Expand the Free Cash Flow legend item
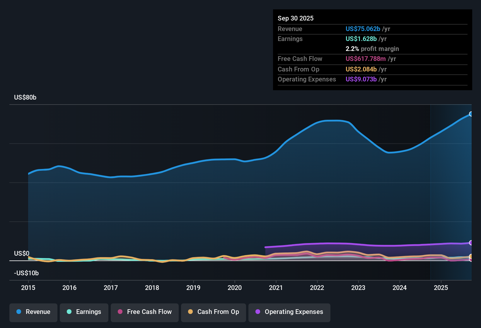The image size is (481, 328). [x=144, y=312]
